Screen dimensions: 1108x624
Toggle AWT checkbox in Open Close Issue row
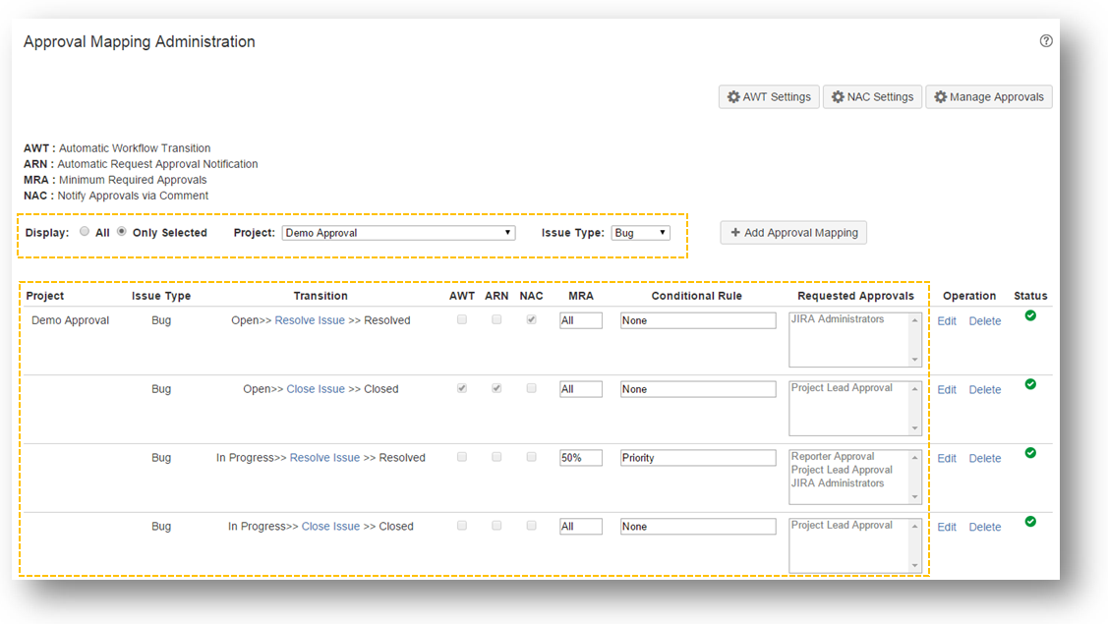462,388
